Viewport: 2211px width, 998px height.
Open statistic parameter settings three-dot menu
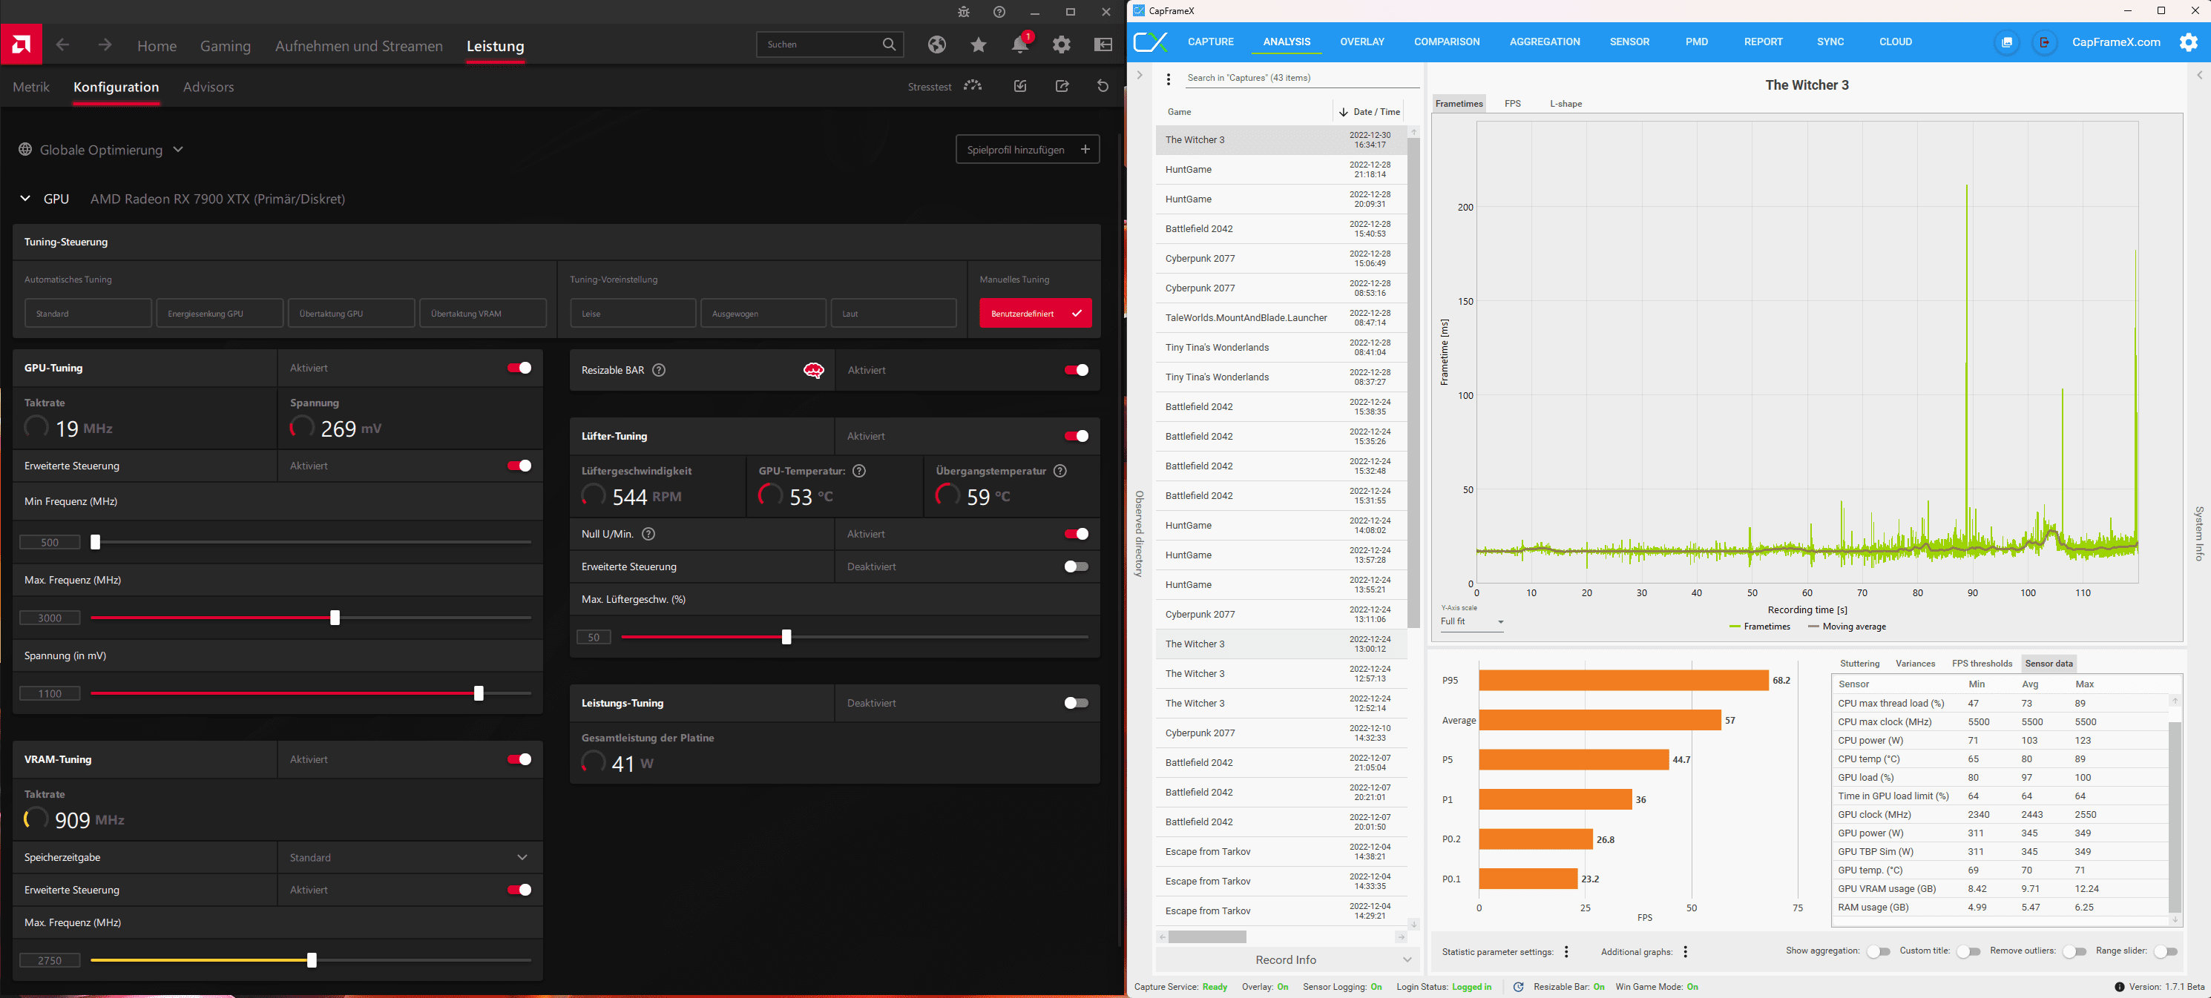click(x=1566, y=952)
